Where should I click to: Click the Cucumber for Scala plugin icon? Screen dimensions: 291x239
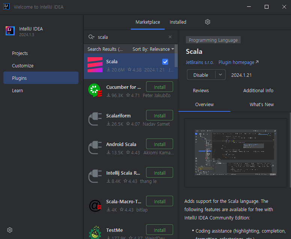[95, 90]
